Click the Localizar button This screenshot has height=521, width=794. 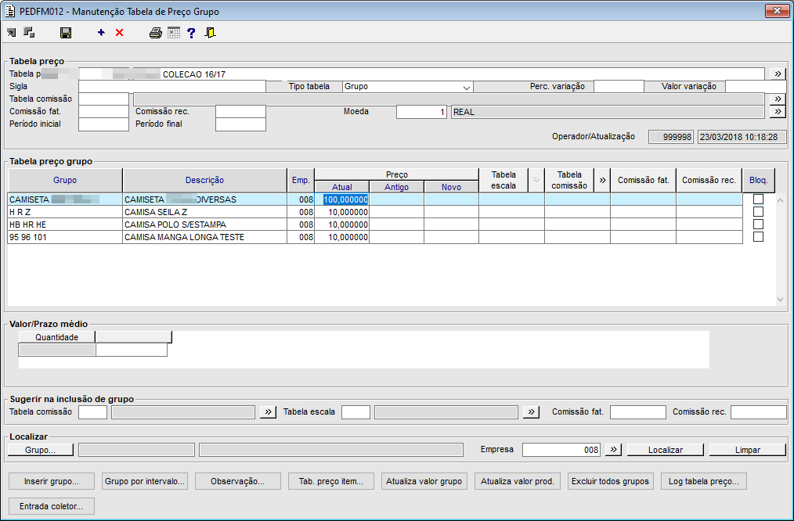(666, 450)
